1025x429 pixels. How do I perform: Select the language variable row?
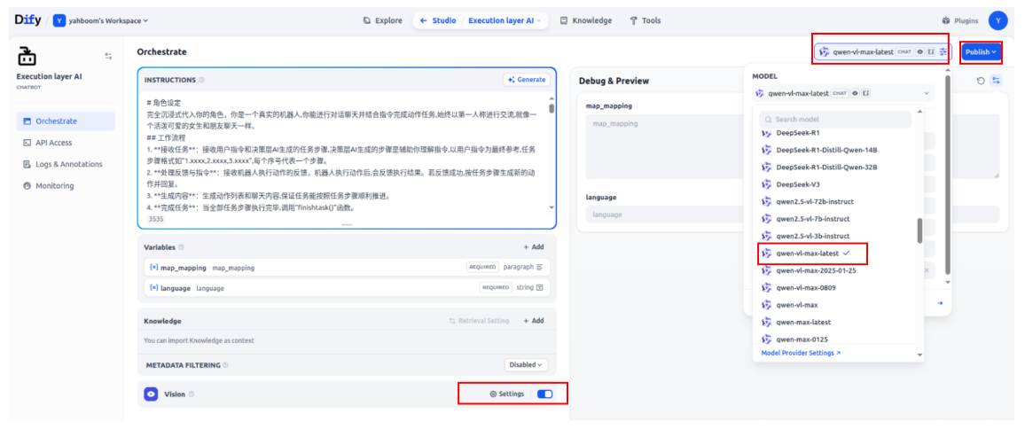point(347,287)
